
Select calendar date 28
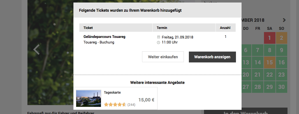pyautogui.click(x=258, y=87)
